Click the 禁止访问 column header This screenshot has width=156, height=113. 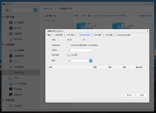139,67
